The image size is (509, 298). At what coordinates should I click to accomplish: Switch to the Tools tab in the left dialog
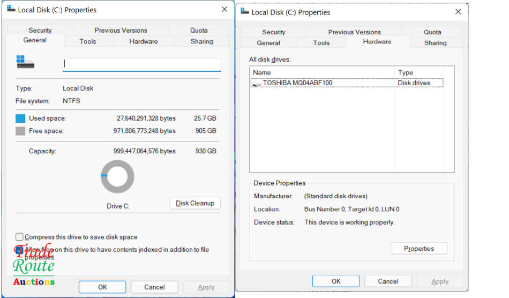pyautogui.click(x=88, y=41)
